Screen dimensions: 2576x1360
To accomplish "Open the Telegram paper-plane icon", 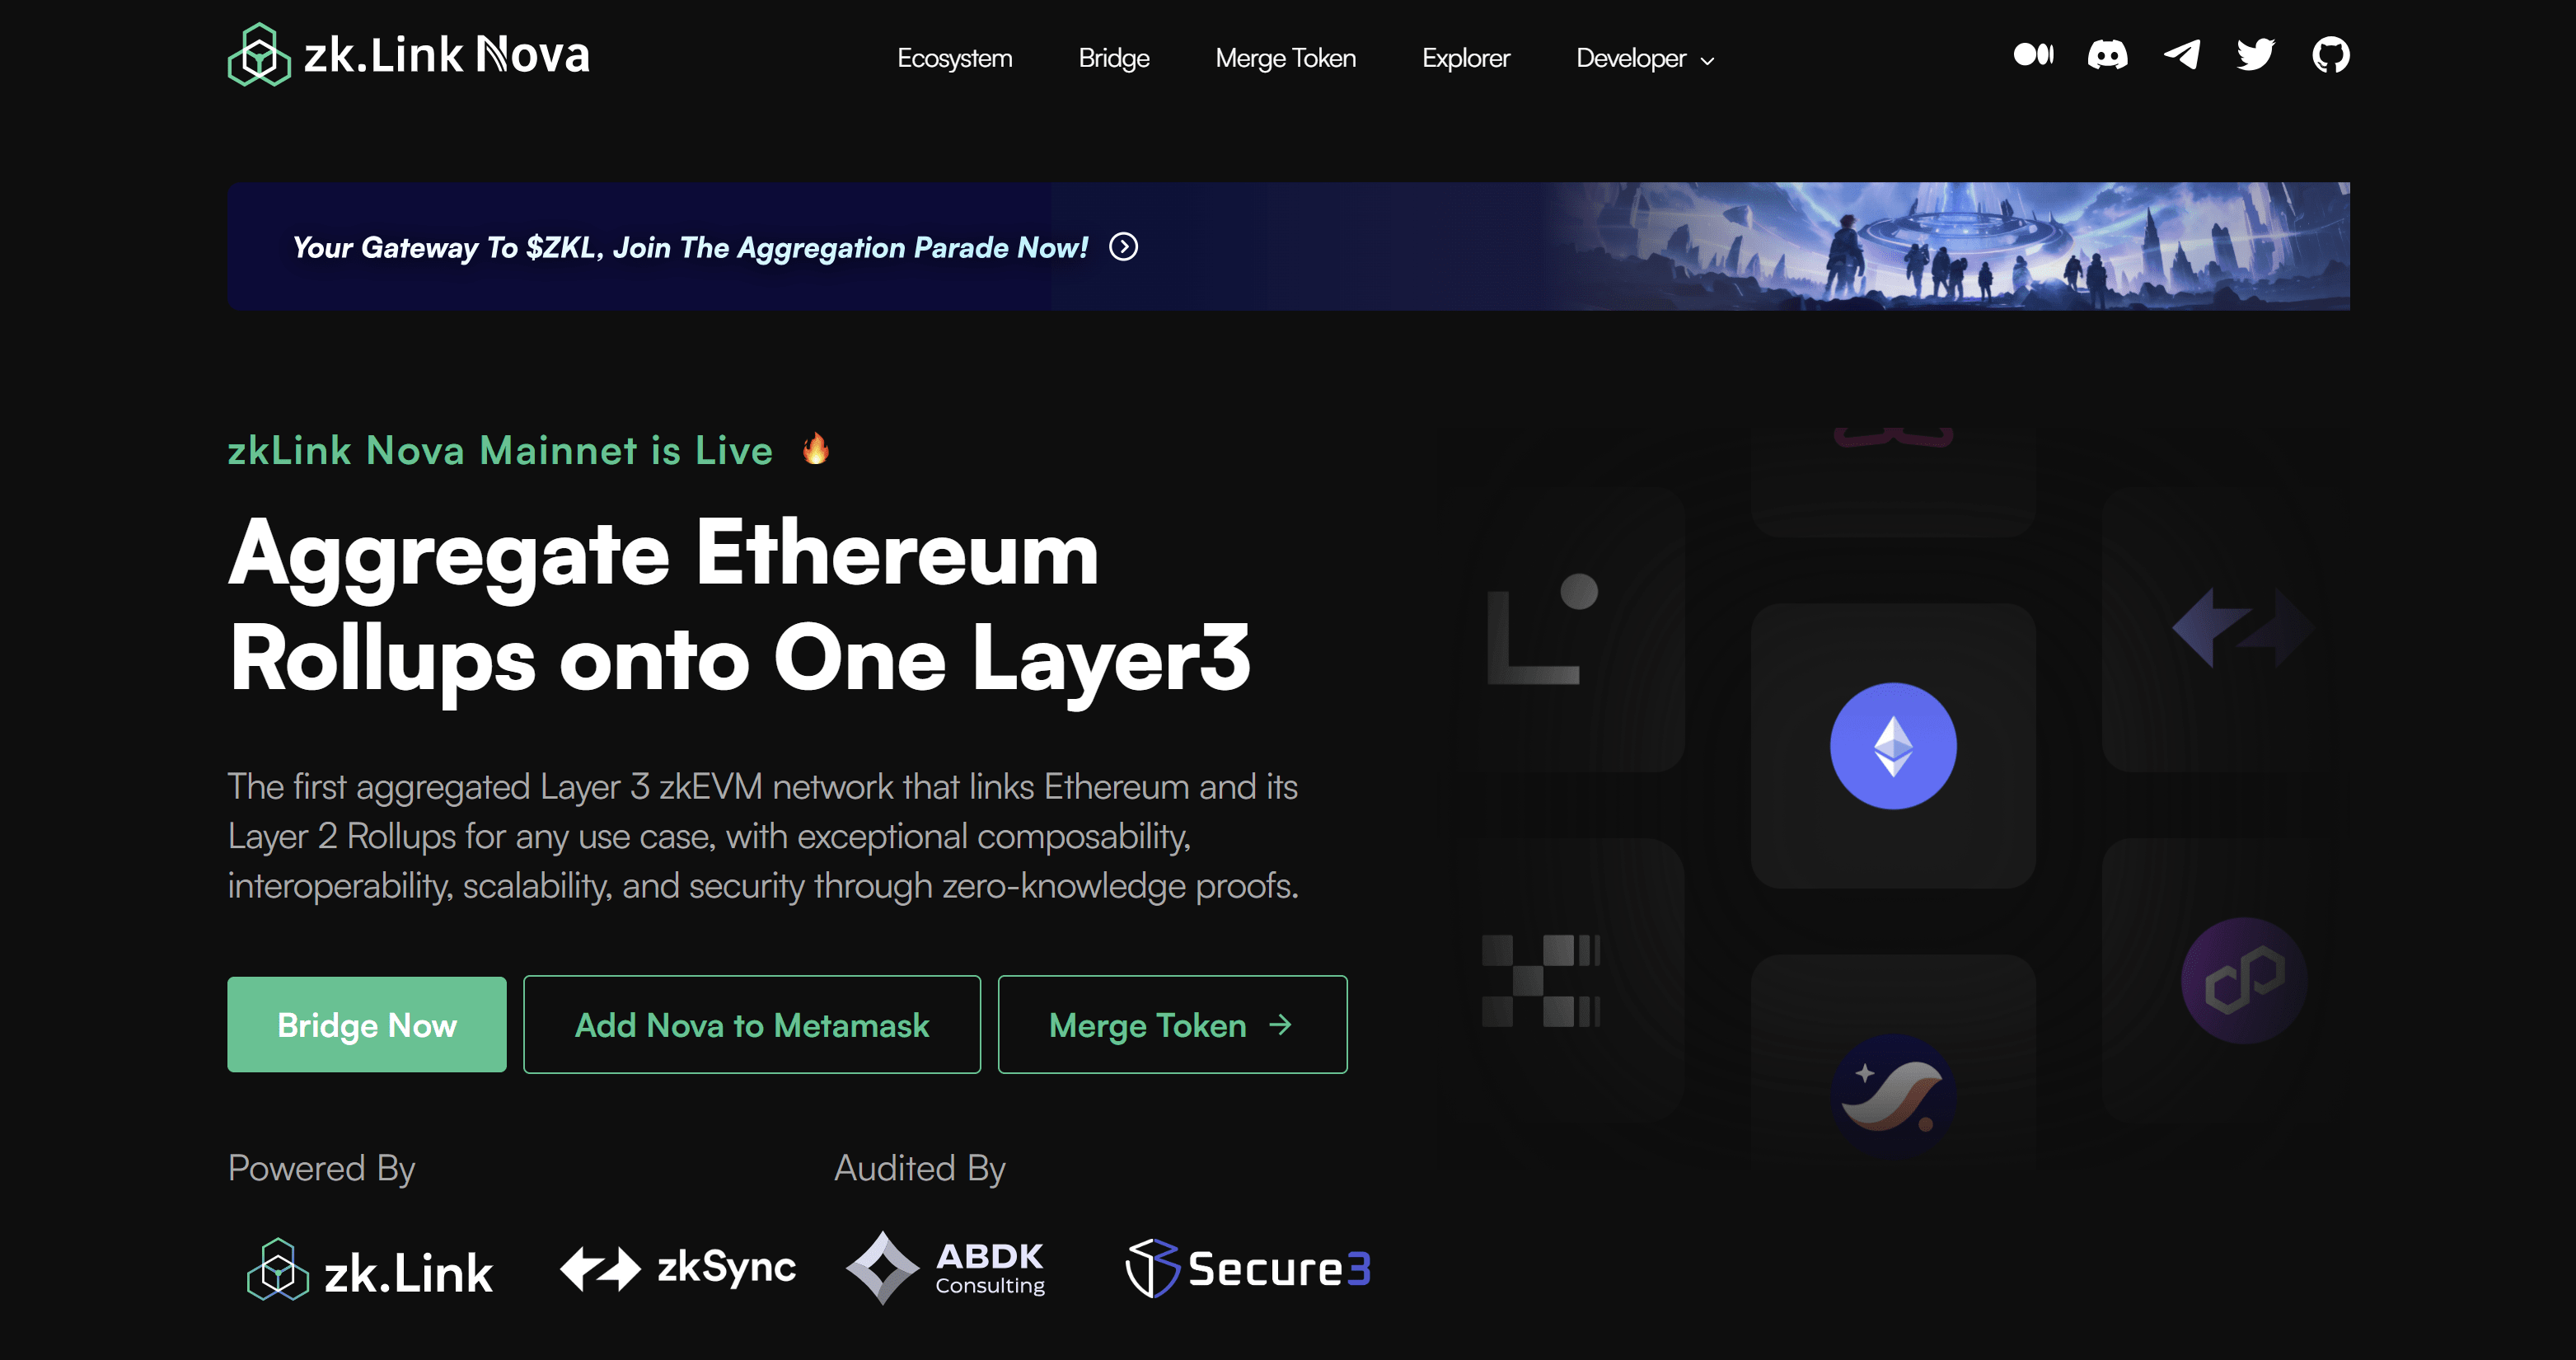I will click(x=2182, y=54).
